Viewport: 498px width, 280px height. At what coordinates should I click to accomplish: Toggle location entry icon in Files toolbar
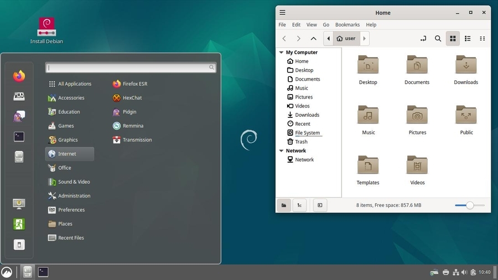tap(423, 38)
